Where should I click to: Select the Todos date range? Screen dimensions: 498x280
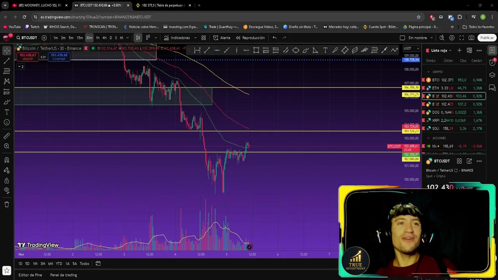click(x=84, y=264)
